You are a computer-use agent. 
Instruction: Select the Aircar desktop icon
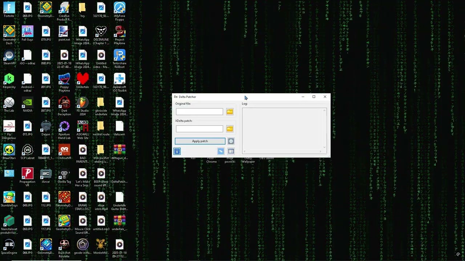click(46, 176)
